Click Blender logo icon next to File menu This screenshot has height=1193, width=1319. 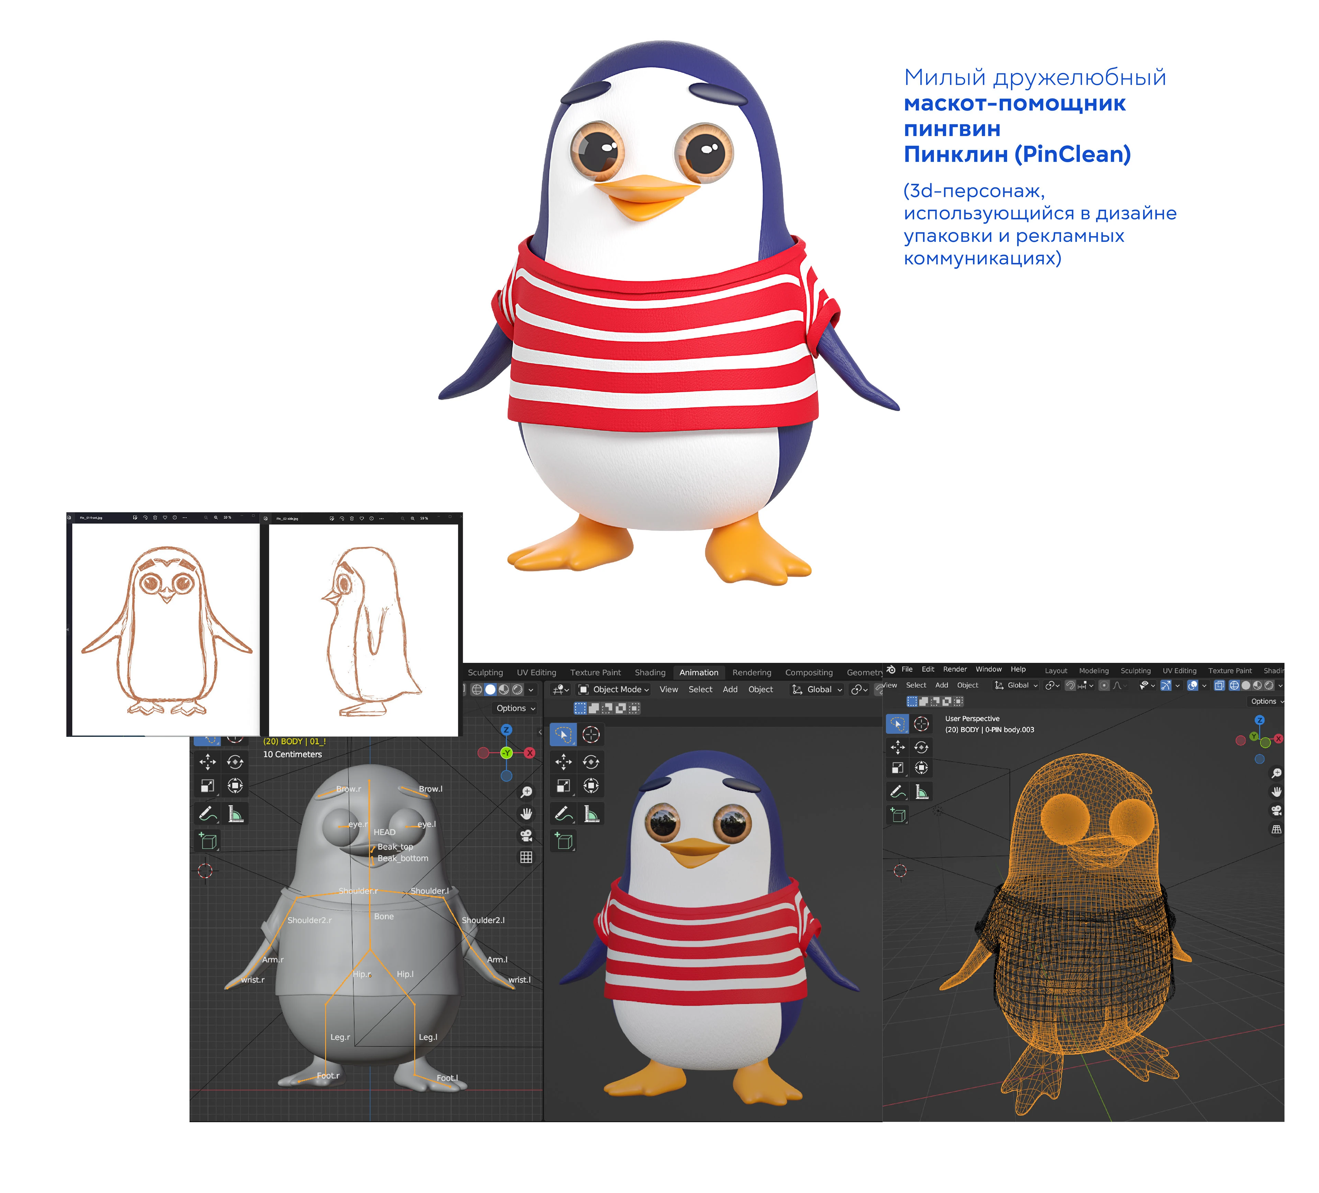point(890,669)
